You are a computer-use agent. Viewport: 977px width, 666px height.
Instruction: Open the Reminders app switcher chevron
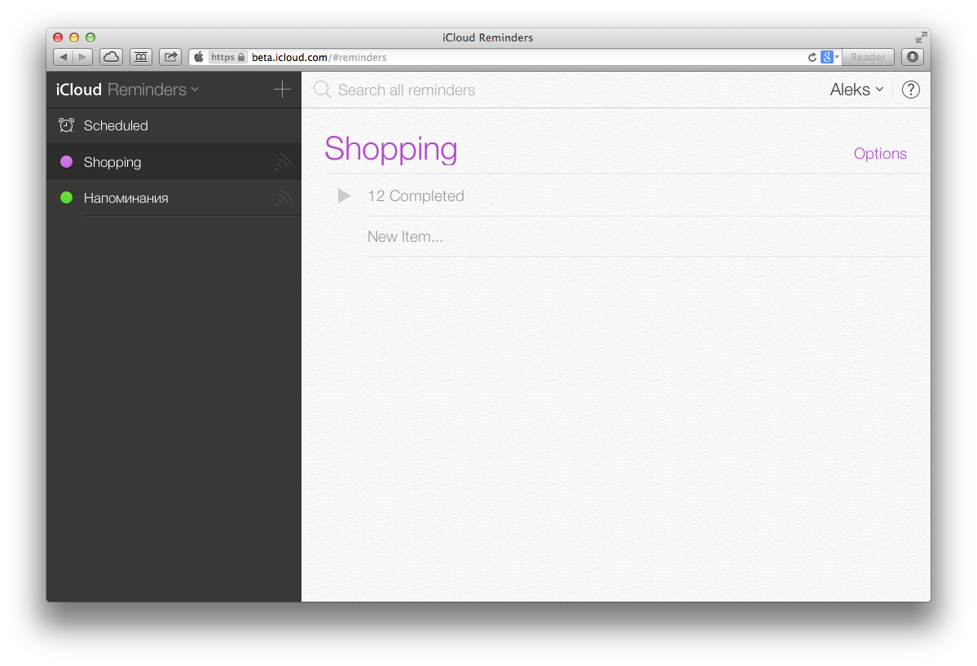194,90
